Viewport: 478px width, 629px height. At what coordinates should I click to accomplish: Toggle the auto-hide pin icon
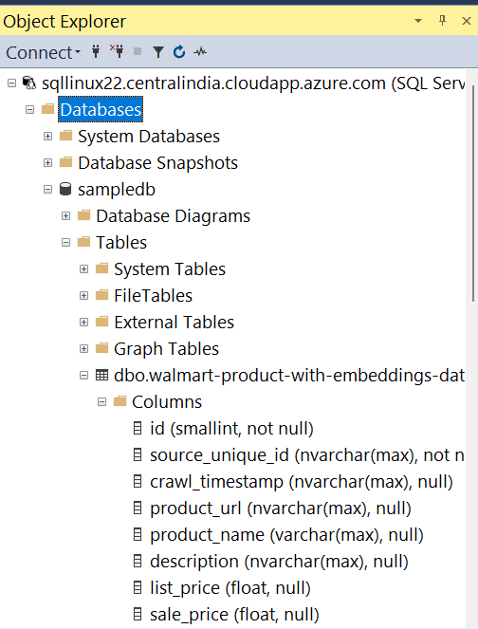pos(442,21)
